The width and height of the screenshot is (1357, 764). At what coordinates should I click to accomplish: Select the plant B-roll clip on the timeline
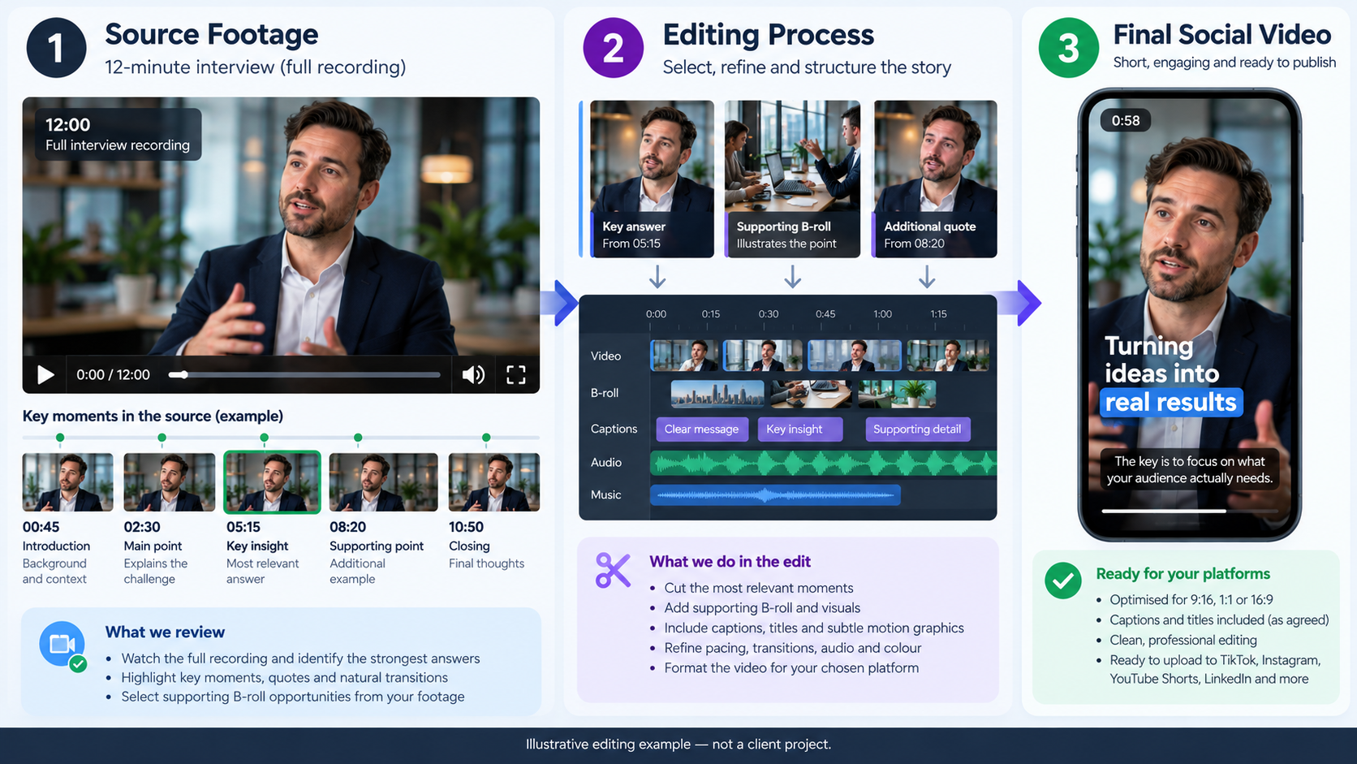point(897,394)
